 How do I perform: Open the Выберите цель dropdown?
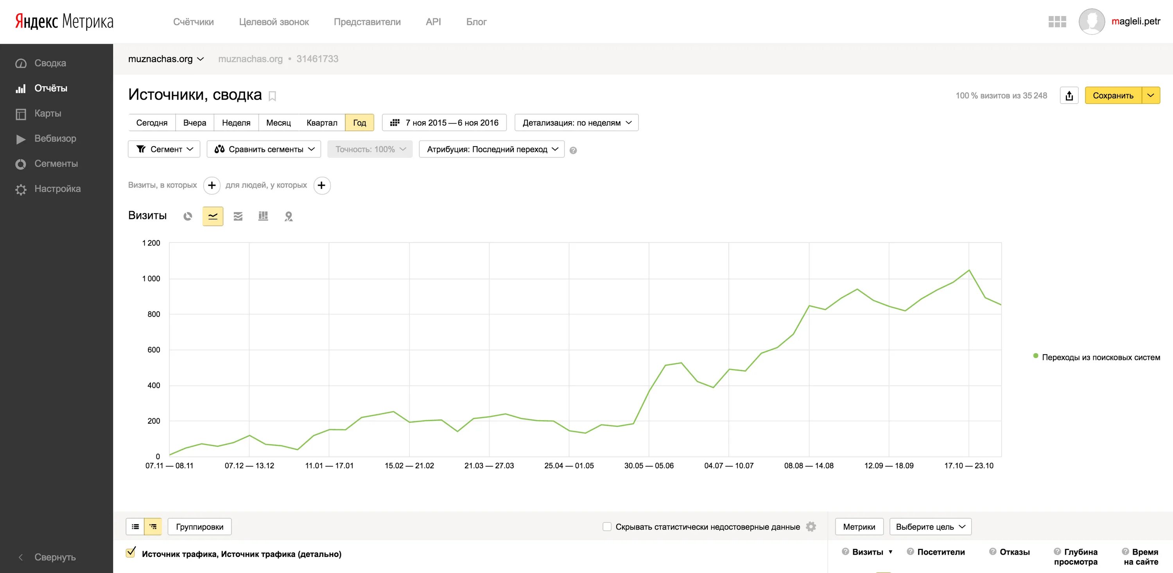930,526
